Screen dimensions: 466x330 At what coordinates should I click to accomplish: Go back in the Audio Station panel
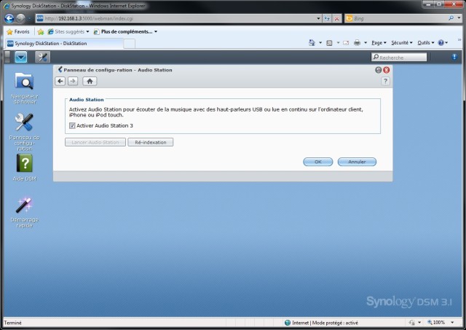60,81
